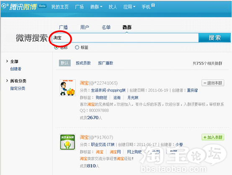
Task: Select the 微群 search tab
Action: point(127,27)
